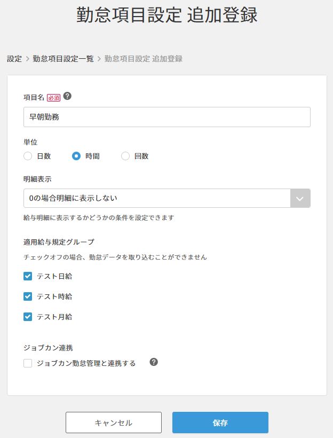Click the 回数 label text

click(x=141, y=157)
